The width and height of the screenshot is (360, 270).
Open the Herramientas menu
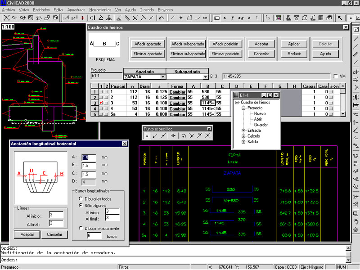(x=100, y=9)
